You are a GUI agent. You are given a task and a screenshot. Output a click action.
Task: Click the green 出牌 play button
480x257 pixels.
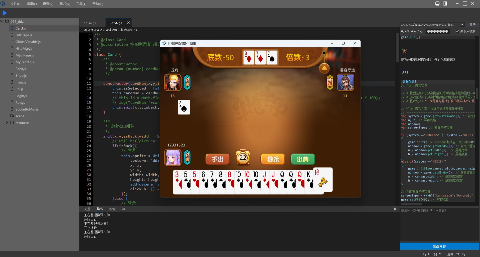click(x=303, y=159)
